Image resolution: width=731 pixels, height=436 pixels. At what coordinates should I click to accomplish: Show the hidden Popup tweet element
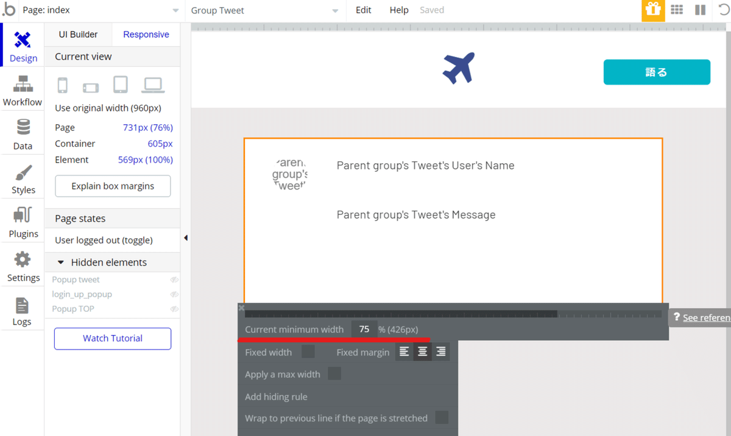[x=174, y=280]
